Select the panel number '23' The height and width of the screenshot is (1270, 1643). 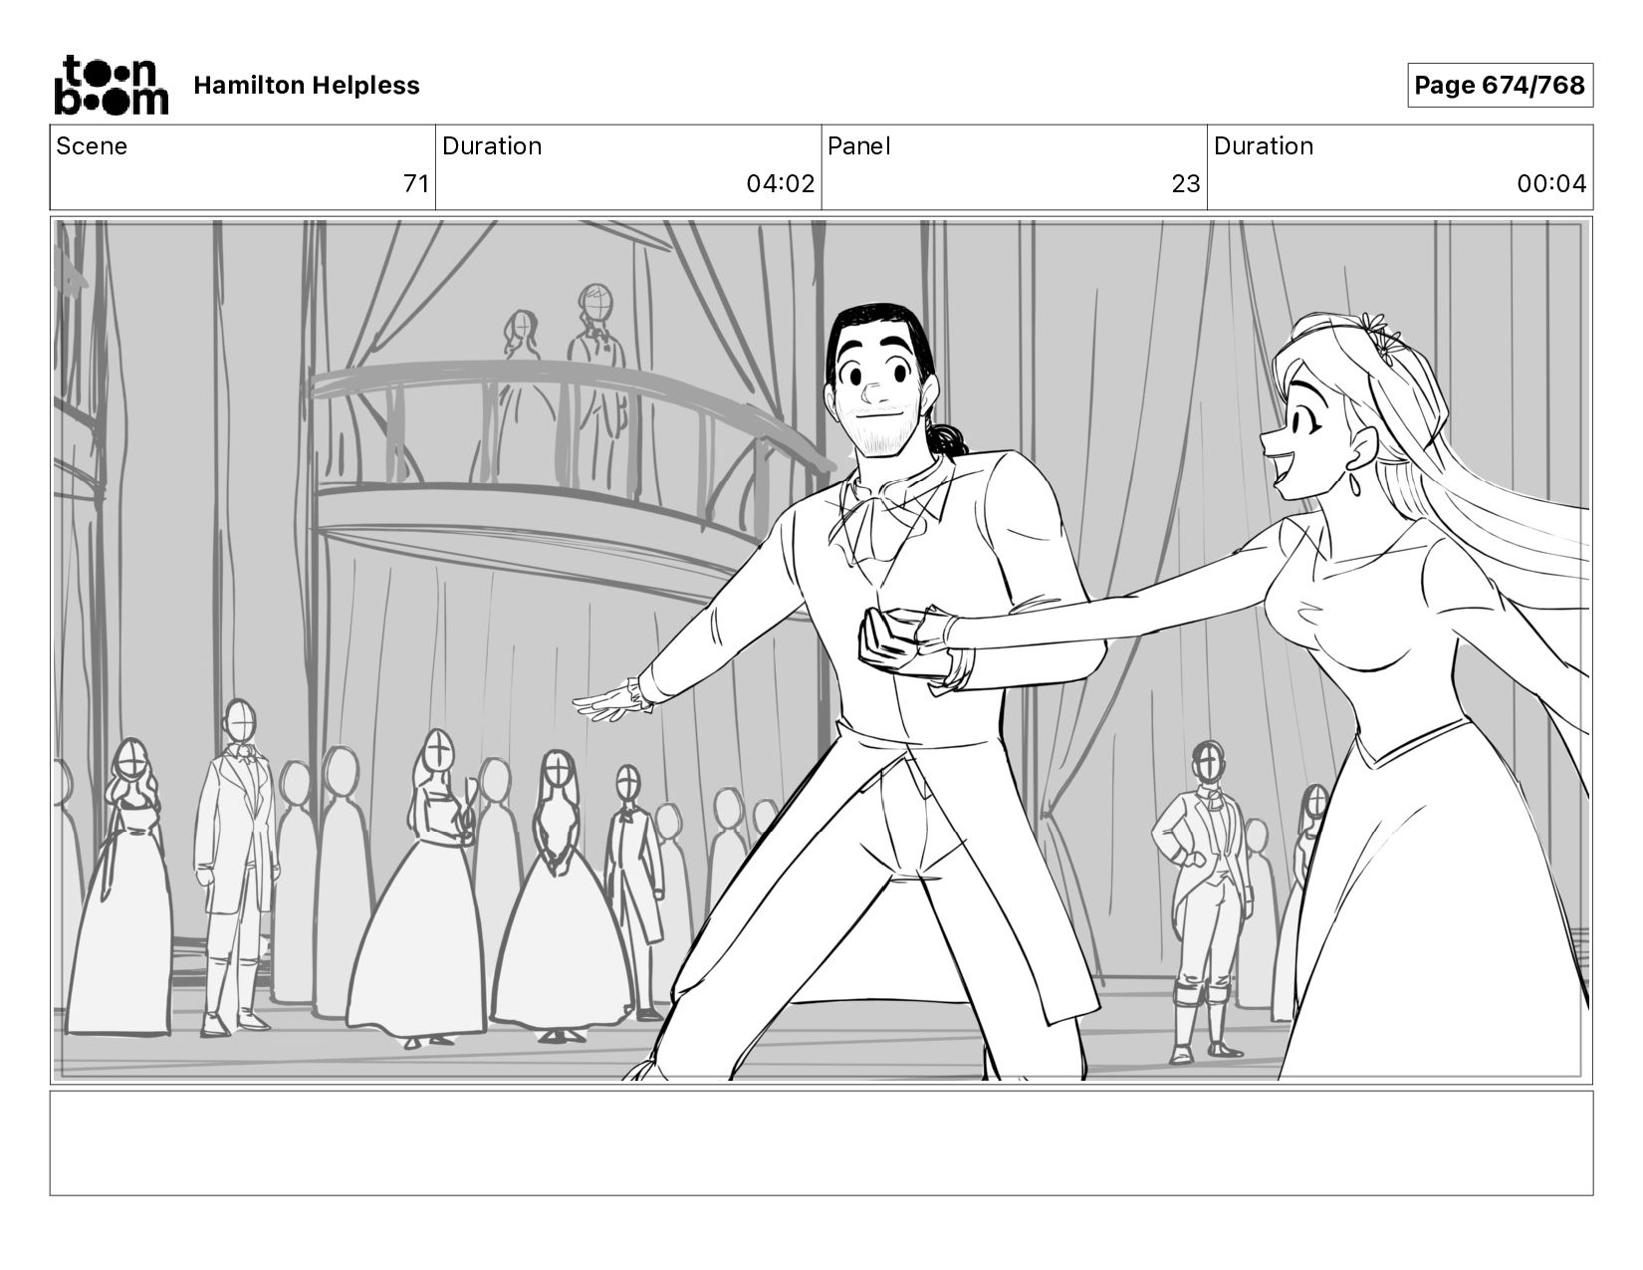click(x=1186, y=184)
